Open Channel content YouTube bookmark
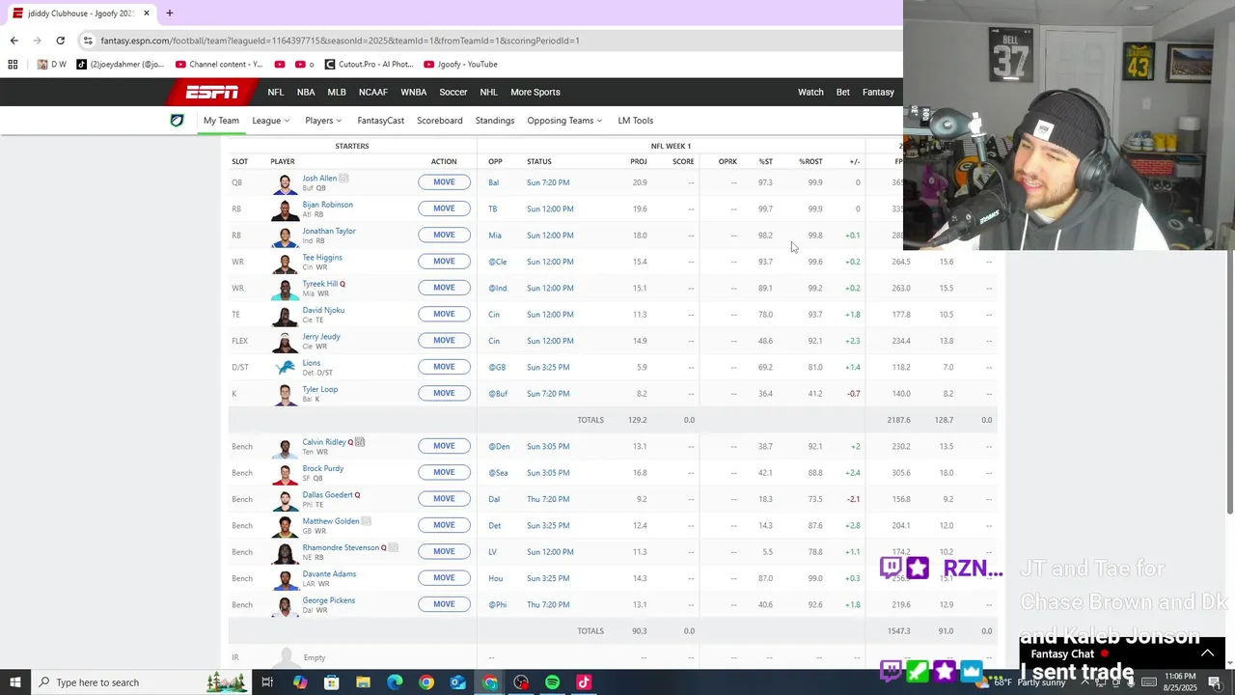 (x=219, y=65)
